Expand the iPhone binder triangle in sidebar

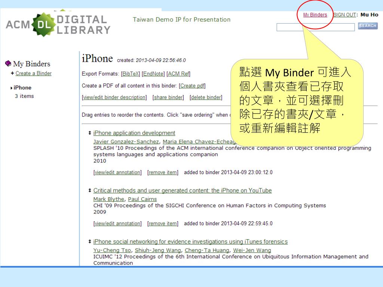(11, 88)
